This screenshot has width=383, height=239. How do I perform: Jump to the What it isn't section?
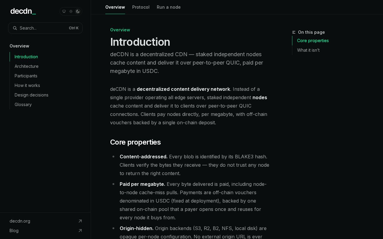pyautogui.click(x=308, y=50)
